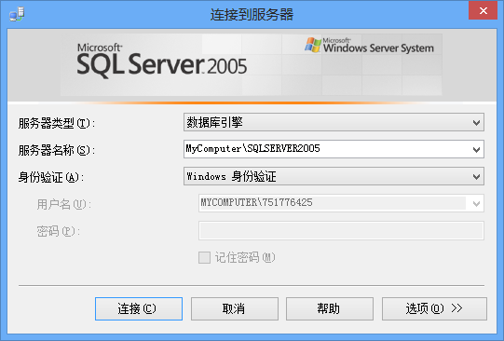Close the 连接到服务器 dialog

click(484, 11)
